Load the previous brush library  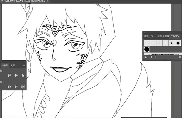[x=151, y=57]
